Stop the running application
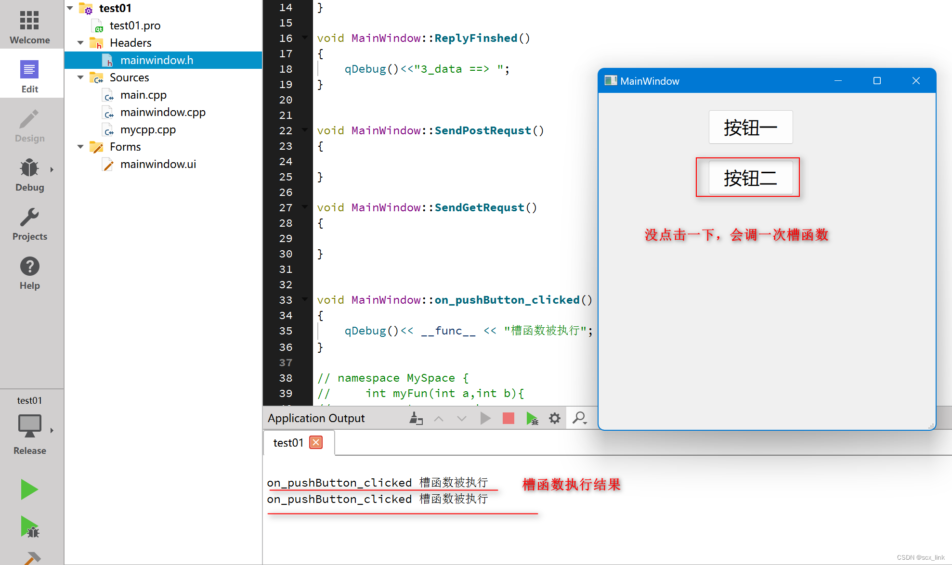Screen dimensions: 952x565 pyautogui.click(x=509, y=418)
